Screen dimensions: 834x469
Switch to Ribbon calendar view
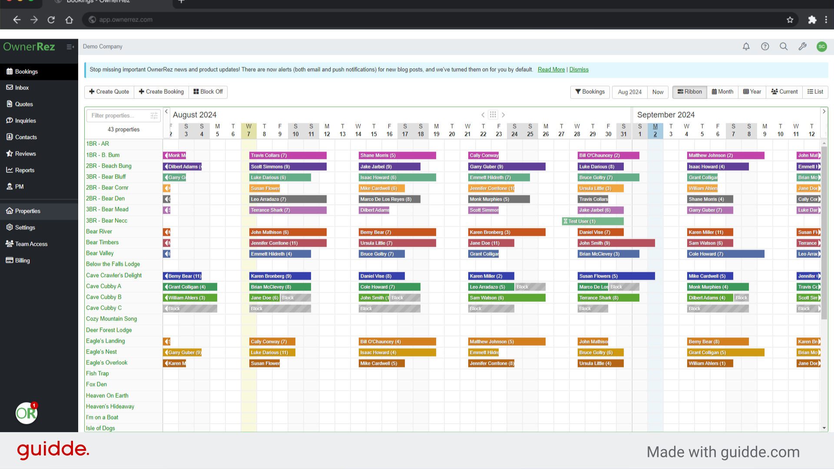tap(689, 92)
